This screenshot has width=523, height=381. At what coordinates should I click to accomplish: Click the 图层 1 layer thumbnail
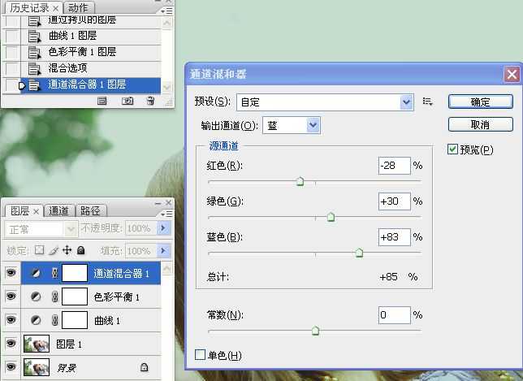point(37,344)
